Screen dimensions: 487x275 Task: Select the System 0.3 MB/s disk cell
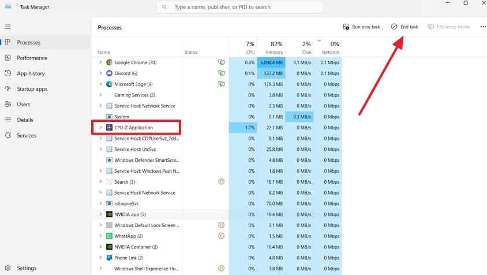[299, 117]
